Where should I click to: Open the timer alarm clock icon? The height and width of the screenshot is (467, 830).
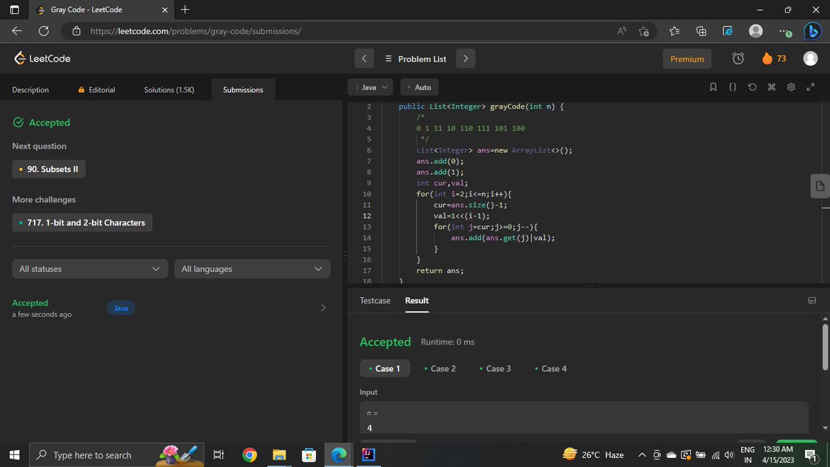tap(738, 59)
